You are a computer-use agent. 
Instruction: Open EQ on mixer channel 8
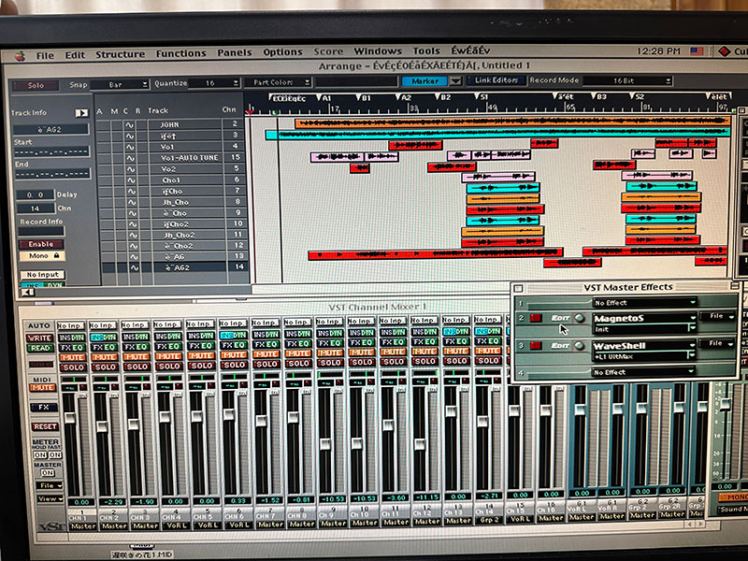(x=306, y=344)
